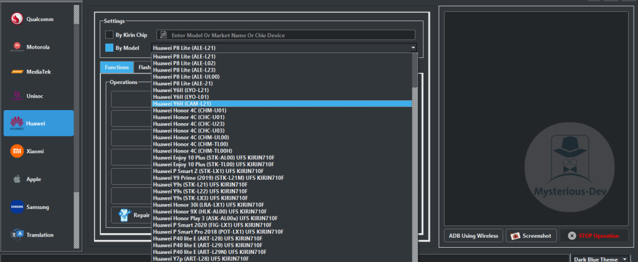This screenshot has height=262, width=638.
Task: Select first Huawei P8 Lite (ALE-L21) list entry
Action: pyautogui.click(x=281, y=57)
